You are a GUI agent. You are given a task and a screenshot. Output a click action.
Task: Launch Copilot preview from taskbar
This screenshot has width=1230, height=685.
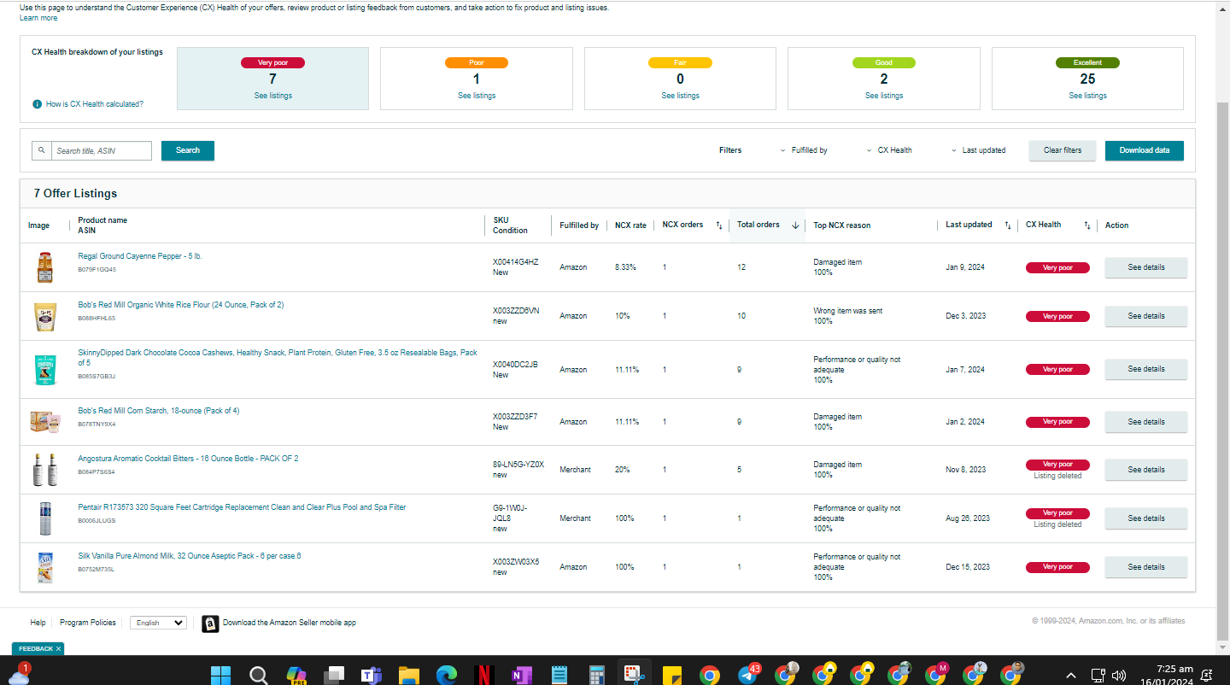click(x=296, y=676)
